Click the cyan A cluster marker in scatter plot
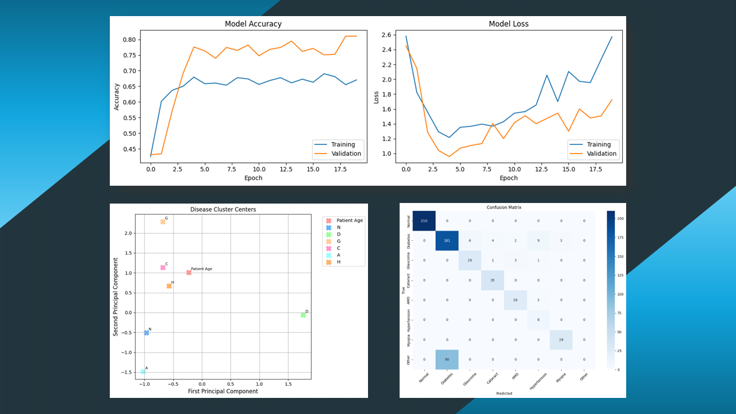The image size is (736, 414). [143, 372]
